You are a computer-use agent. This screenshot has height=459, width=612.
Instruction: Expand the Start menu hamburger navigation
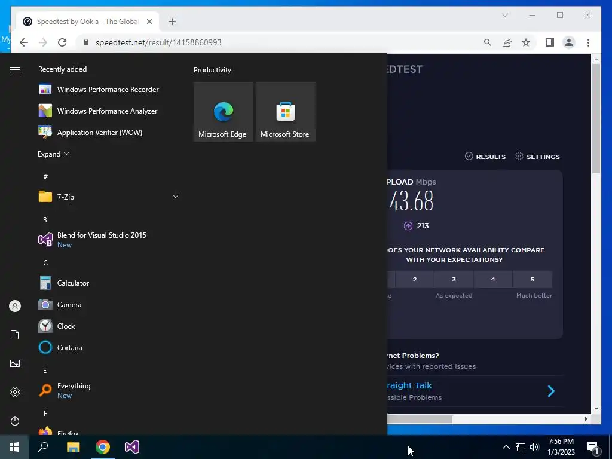pyautogui.click(x=15, y=69)
